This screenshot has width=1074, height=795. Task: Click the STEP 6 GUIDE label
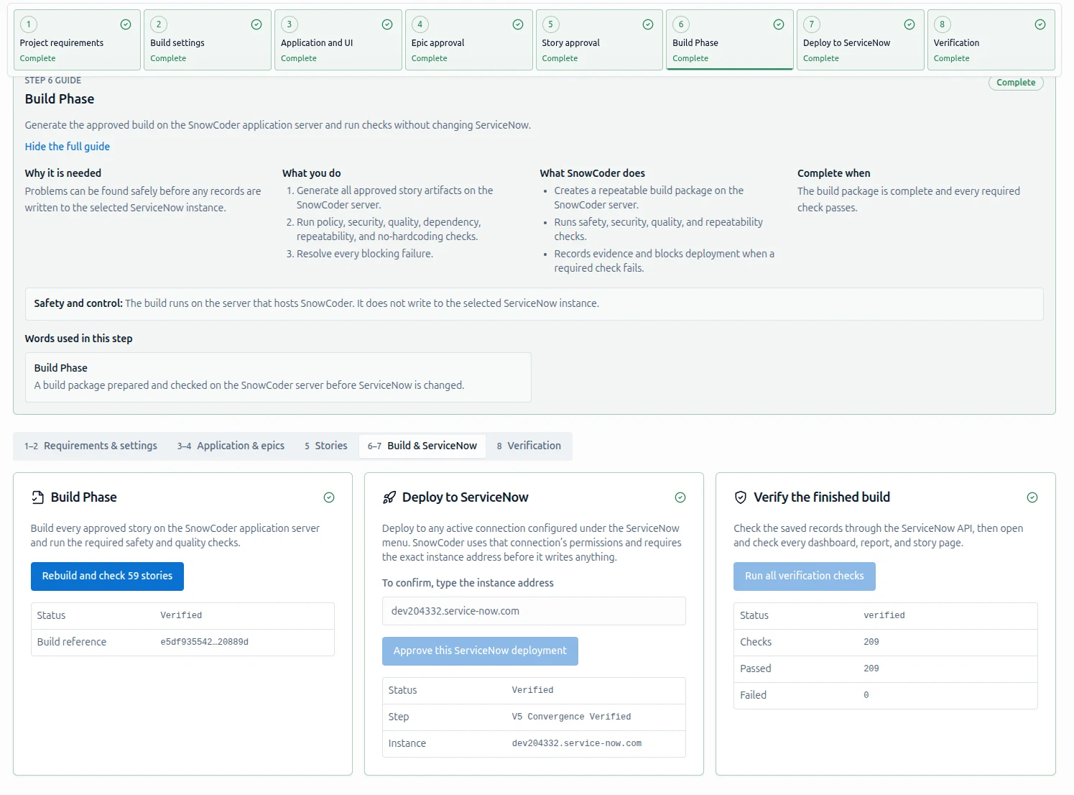[x=53, y=81]
